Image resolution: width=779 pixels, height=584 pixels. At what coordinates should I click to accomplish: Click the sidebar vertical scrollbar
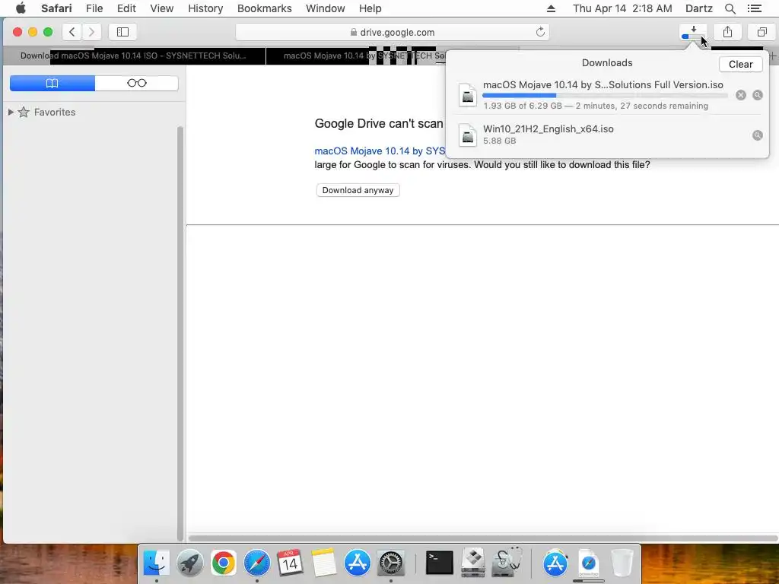point(180,333)
